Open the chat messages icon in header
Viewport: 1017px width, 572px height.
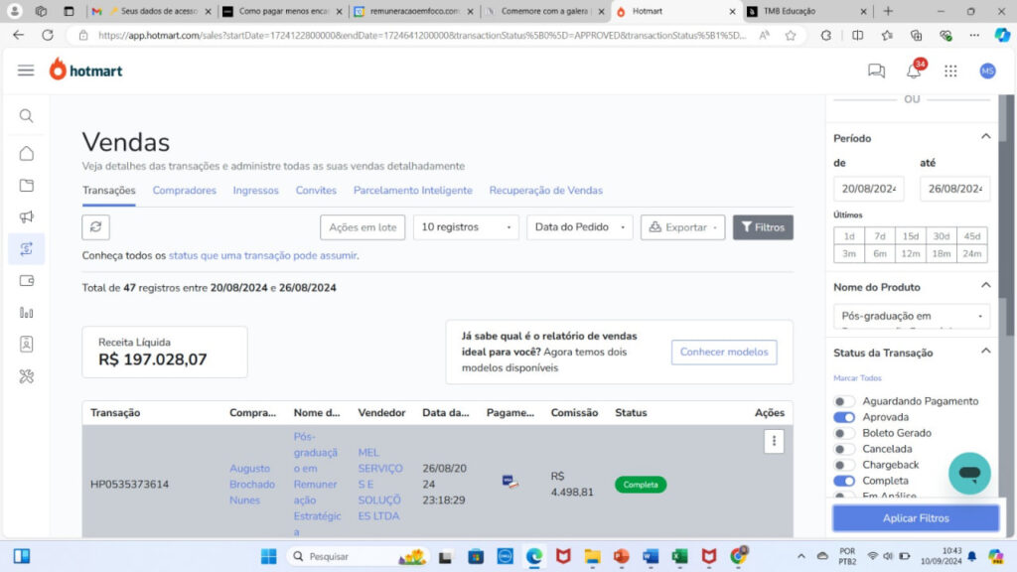(x=876, y=71)
